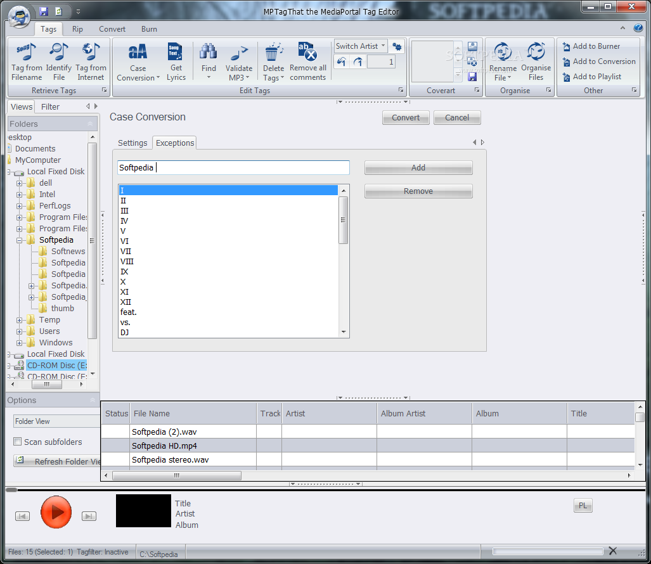Click the Convert button
651x564 pixels.
pyautogui.click(x=406, y=117)
